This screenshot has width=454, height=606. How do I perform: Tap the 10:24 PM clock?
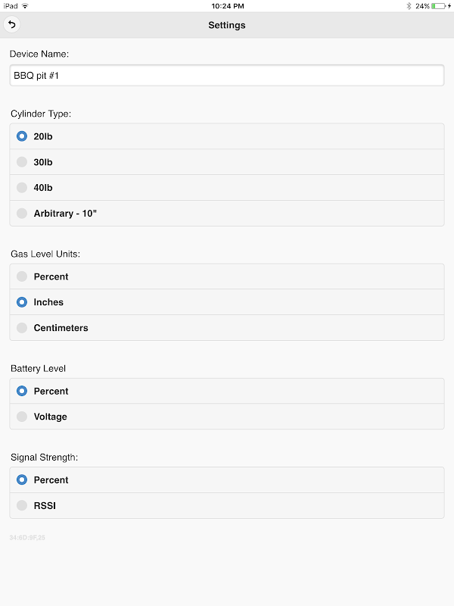coord(227,5)
